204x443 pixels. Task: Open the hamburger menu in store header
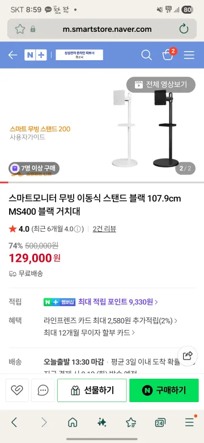click(189, 55)
